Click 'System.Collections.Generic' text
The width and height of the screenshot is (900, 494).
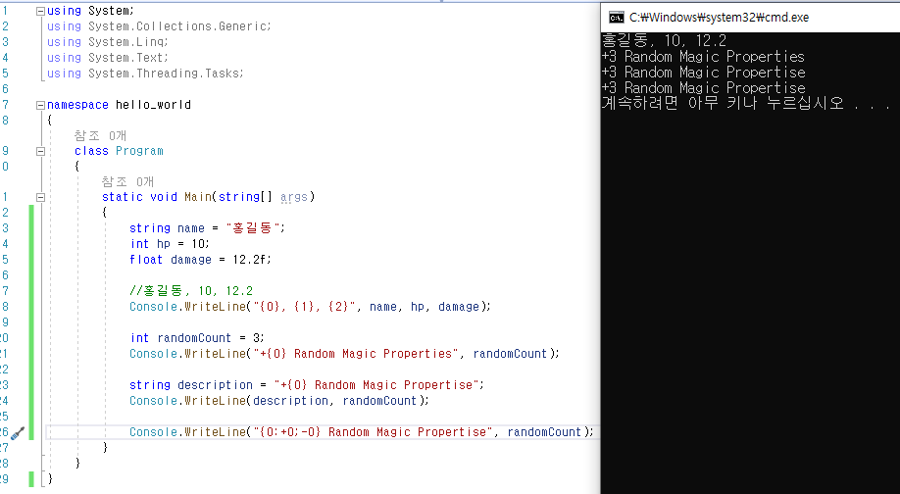click(x=177, y=26)
